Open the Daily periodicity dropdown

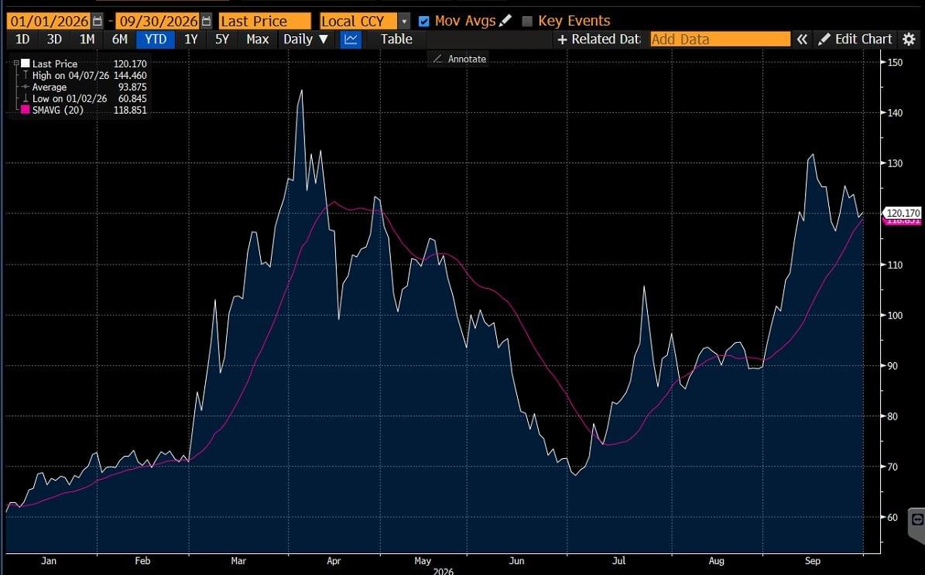306,39
